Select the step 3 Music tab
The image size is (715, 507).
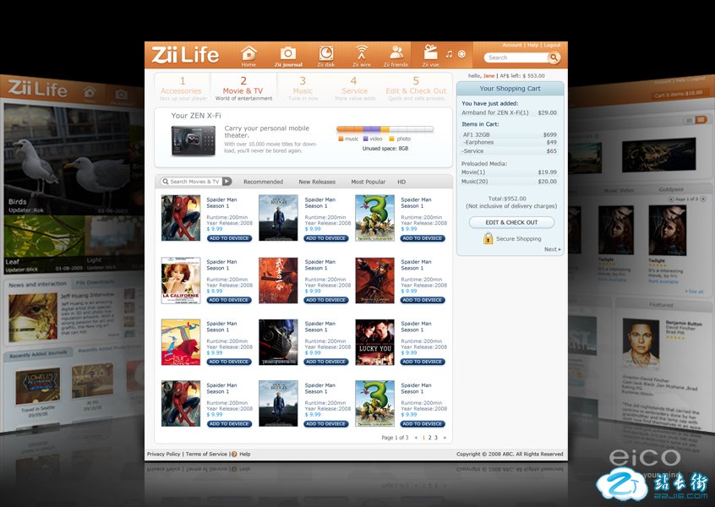point(303,86)
